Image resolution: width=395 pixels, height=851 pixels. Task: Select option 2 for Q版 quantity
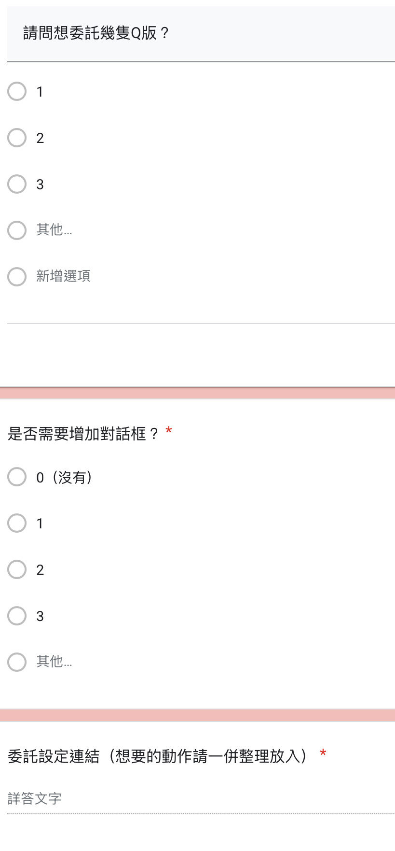coord(17,138)
